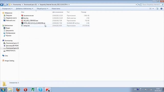Click the Файл реестра type cell
Viewport: 164px width, 92px height.
click(x=71, y=18)
